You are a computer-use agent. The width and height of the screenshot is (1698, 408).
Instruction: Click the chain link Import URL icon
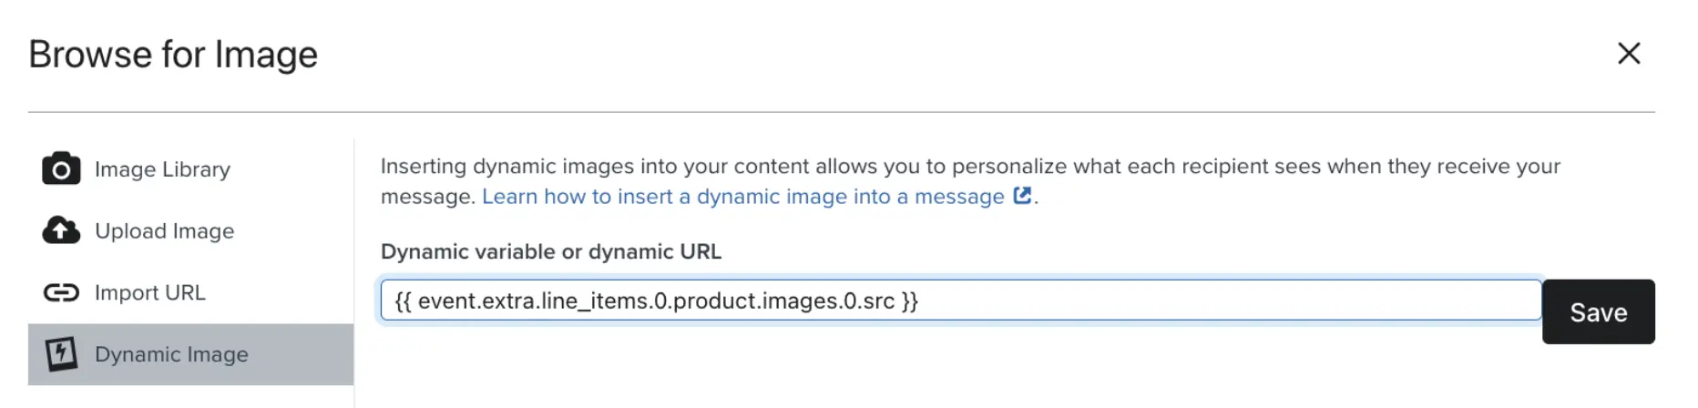61,292
